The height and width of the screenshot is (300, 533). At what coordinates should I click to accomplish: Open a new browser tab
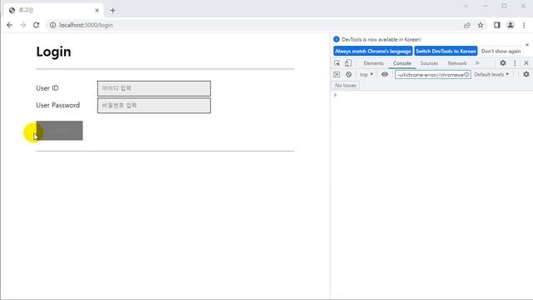click(x=113, y=11)
